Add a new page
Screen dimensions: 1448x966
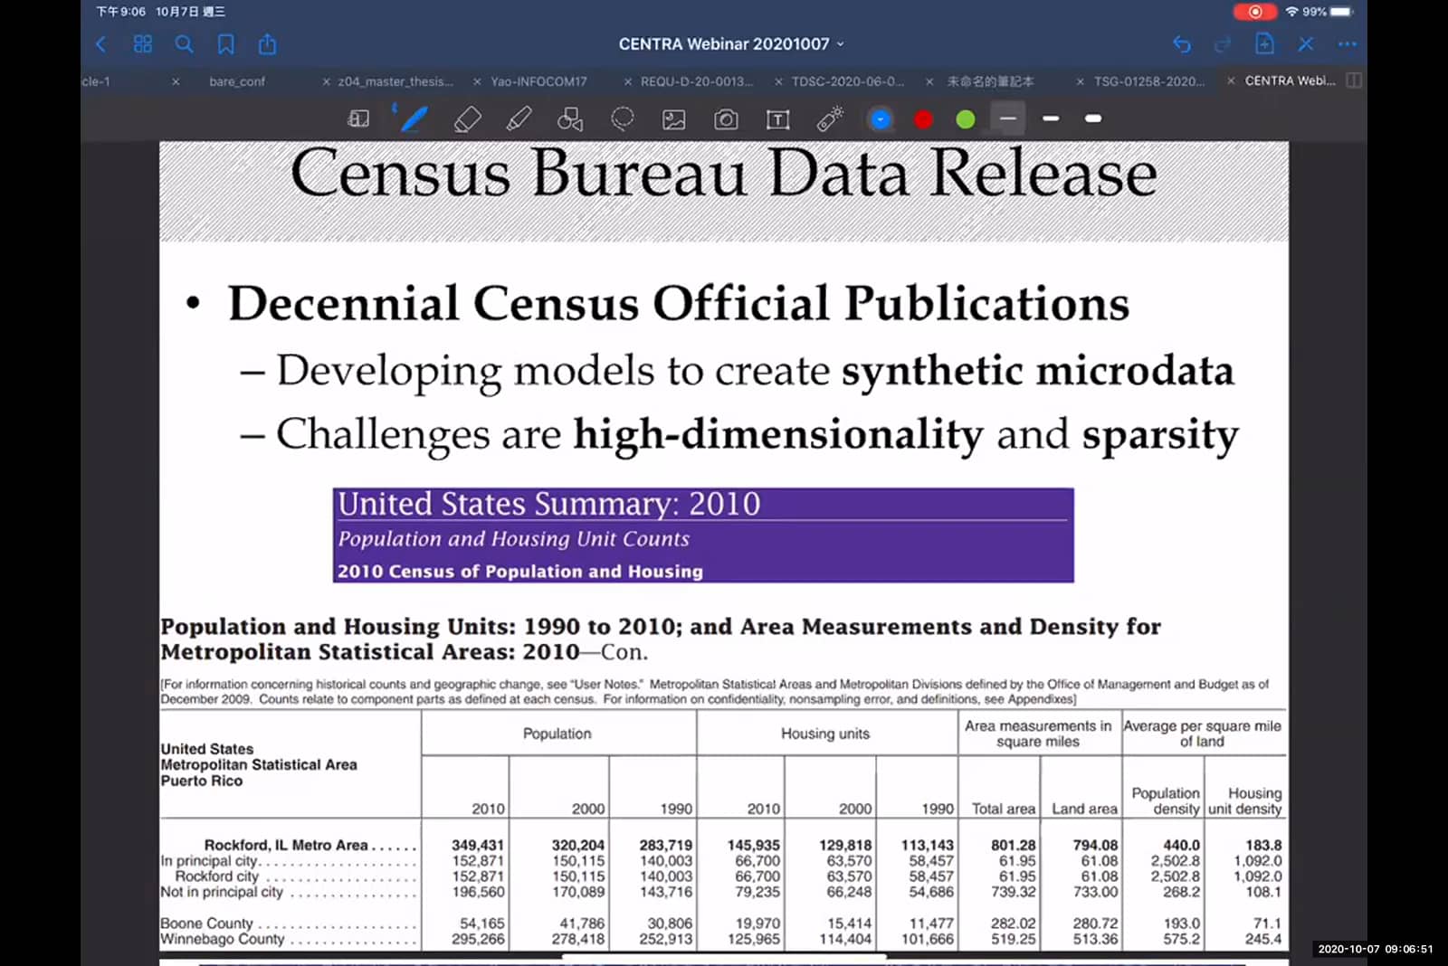click(x=1264, y=43)
